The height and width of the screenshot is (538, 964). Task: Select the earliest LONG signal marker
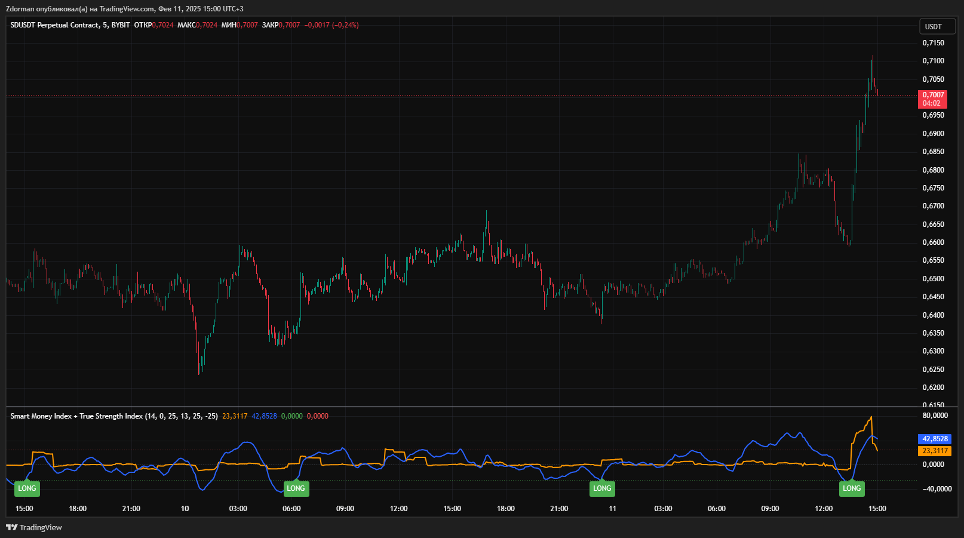tap(27, 488)
